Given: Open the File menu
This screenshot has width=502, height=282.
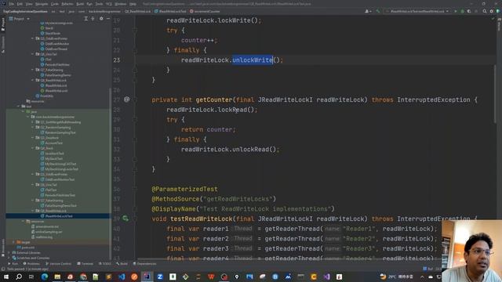Looking at the screenshot, I should pos(12,4).
